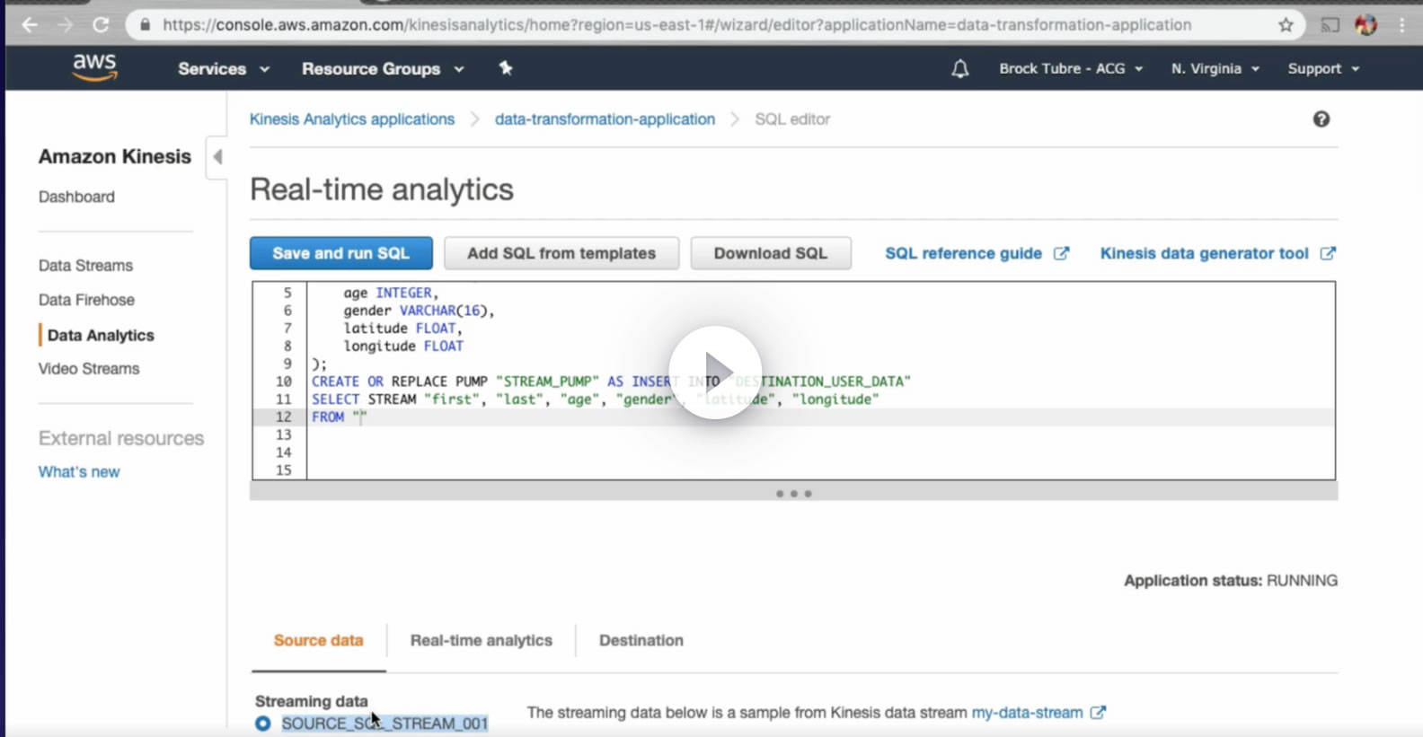Place cursor on SQL line 12 FROM clause
Image resolution: width=1423 pixels, height=737 pixels.
[x=340, y=417]
